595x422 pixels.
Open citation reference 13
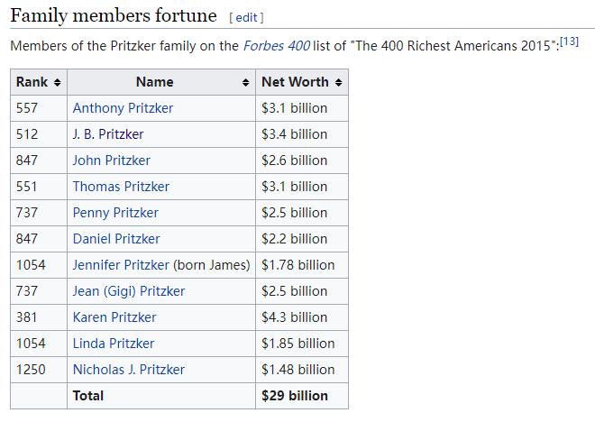pos(569,41)
